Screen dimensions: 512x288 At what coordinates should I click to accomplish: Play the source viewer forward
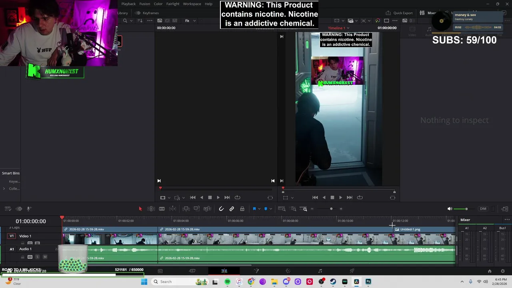click(218, 198)
